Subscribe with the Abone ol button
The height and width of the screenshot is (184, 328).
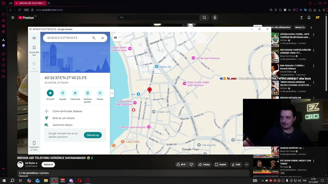[48, 165]
